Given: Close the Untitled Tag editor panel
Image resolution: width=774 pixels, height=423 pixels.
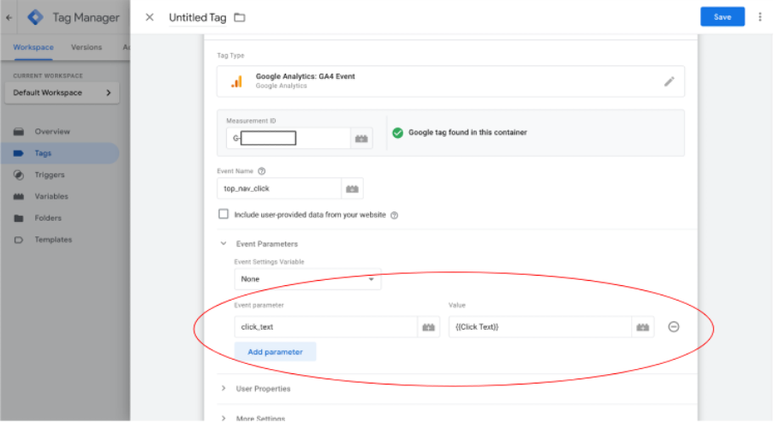Looking at the screenshot, I should click(150, 17).
